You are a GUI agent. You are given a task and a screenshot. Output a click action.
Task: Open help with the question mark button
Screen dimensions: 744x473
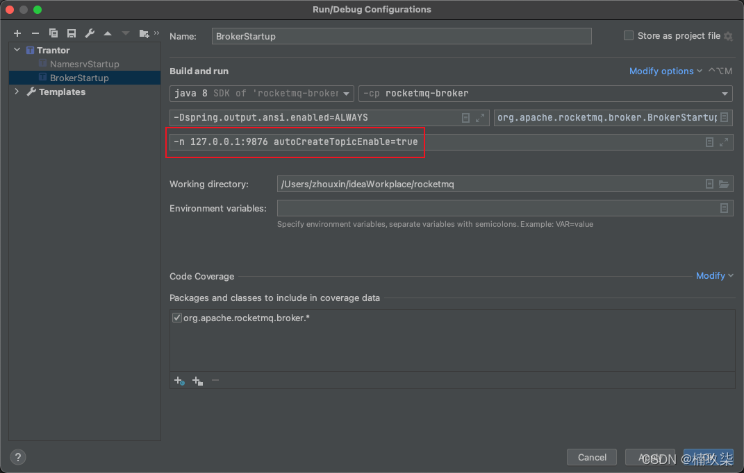click(19, 457)
